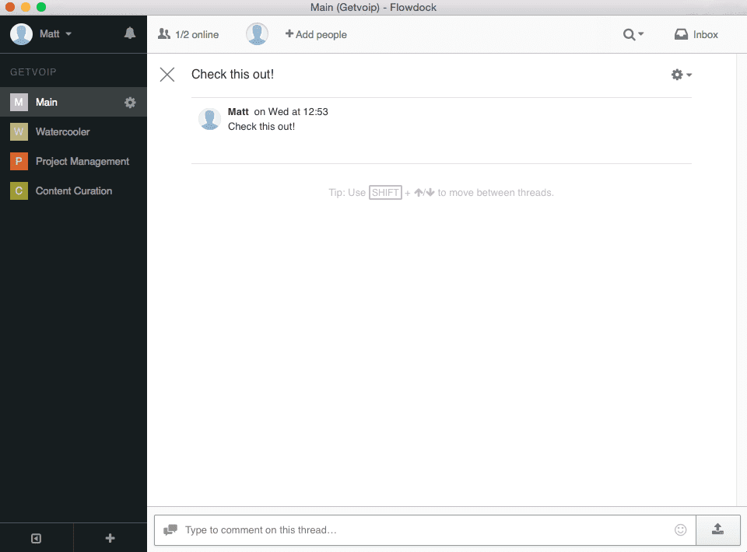
Task: Click the online user avatar in header
Action: coord(257,34)
